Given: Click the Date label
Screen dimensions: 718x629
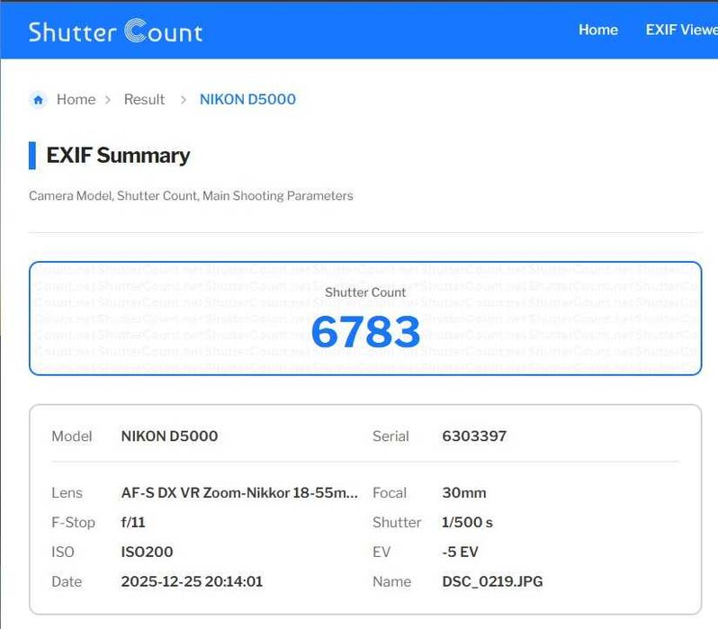Looking at the screenshot, I should [67, 581].
